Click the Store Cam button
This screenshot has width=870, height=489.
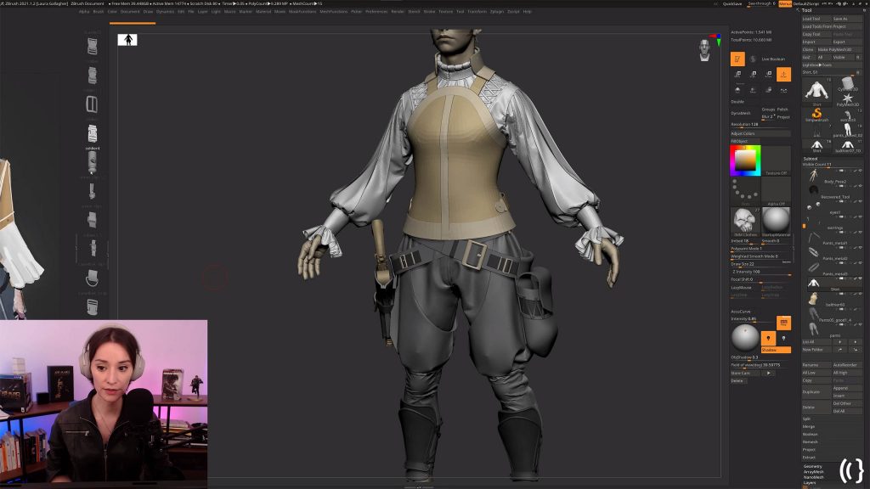(x=745, y=373)
